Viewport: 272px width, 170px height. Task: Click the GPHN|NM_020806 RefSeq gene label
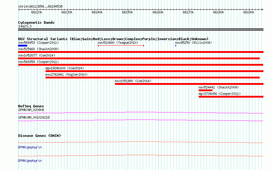coord(31,110)
